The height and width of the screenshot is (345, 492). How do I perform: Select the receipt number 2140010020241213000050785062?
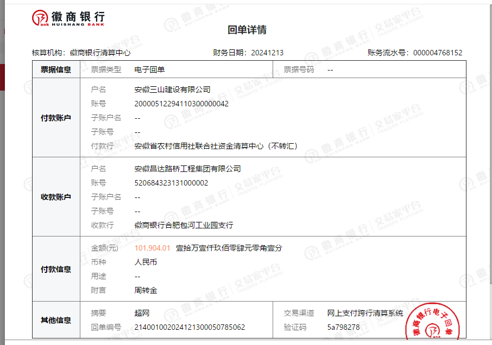click(x=190, y=327)
